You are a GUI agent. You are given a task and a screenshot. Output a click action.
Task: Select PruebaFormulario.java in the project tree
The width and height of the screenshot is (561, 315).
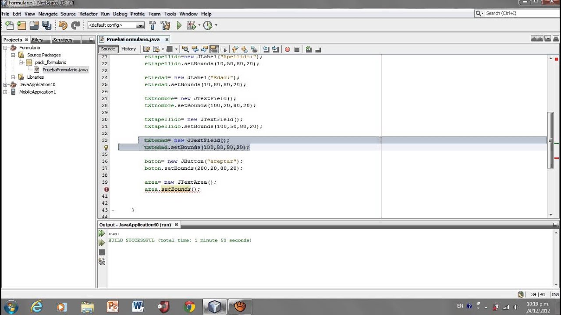pos(65,70)
